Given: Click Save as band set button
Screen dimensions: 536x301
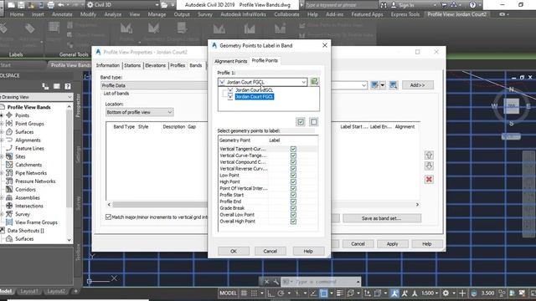Looking at the screenshot, I should tap(382, 218).
